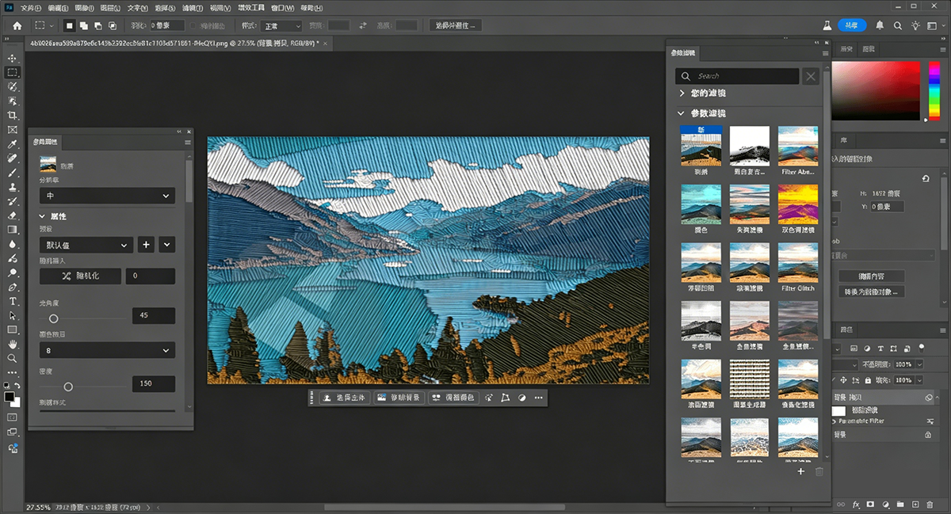Select the Rectangular Marquee tool in the left toolbar

pos(13,72)
